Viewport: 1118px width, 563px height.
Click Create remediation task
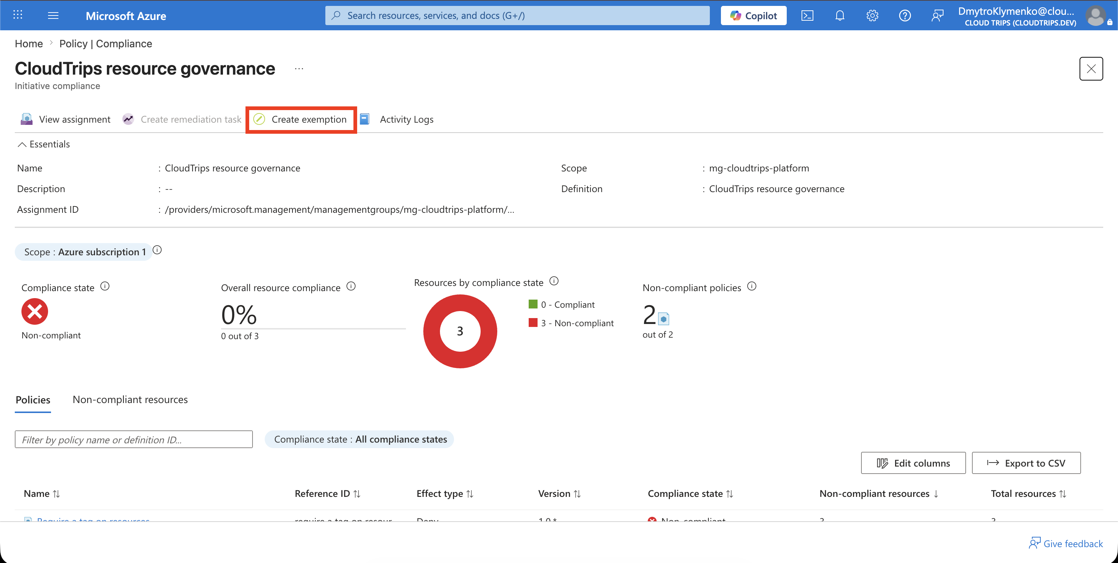click(182, 119)
